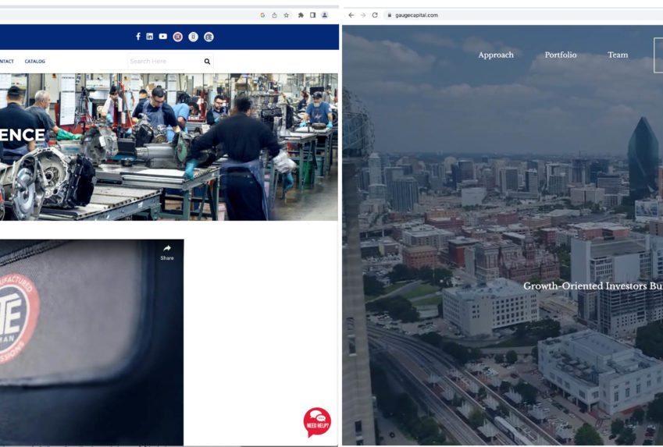Reload the gaugecapital.com page
Image resolution: width=663 pixels, height=447 pixels.
(375, 15)
